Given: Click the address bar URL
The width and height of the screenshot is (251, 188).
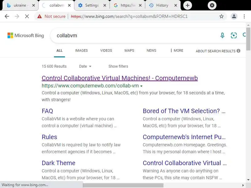Looking at the screenshot, I should [x=129, y=16].
